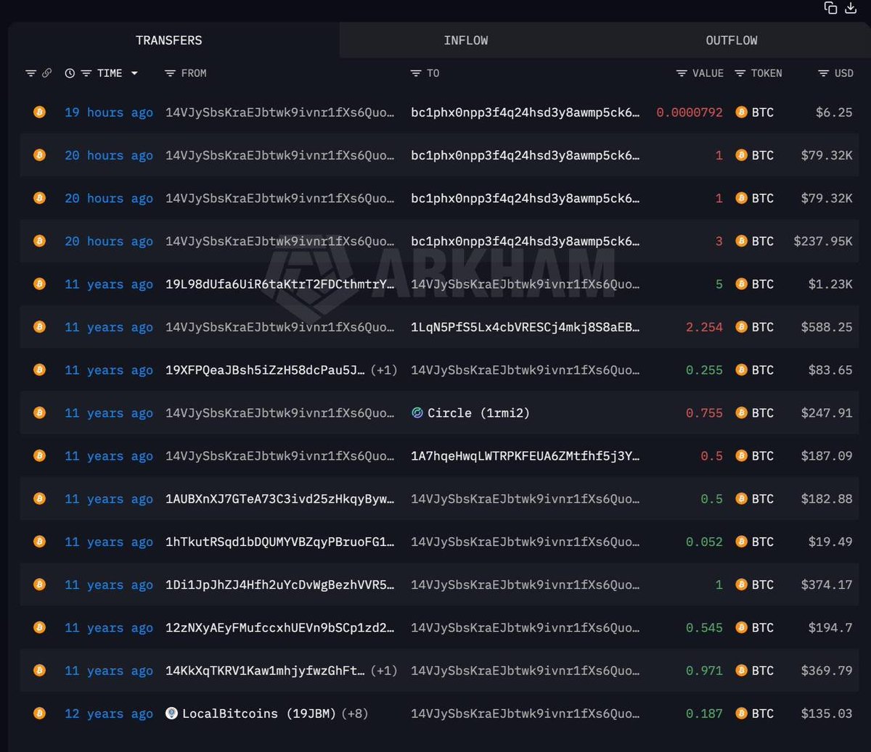Open the VALUE column filter

coord(682,73)
